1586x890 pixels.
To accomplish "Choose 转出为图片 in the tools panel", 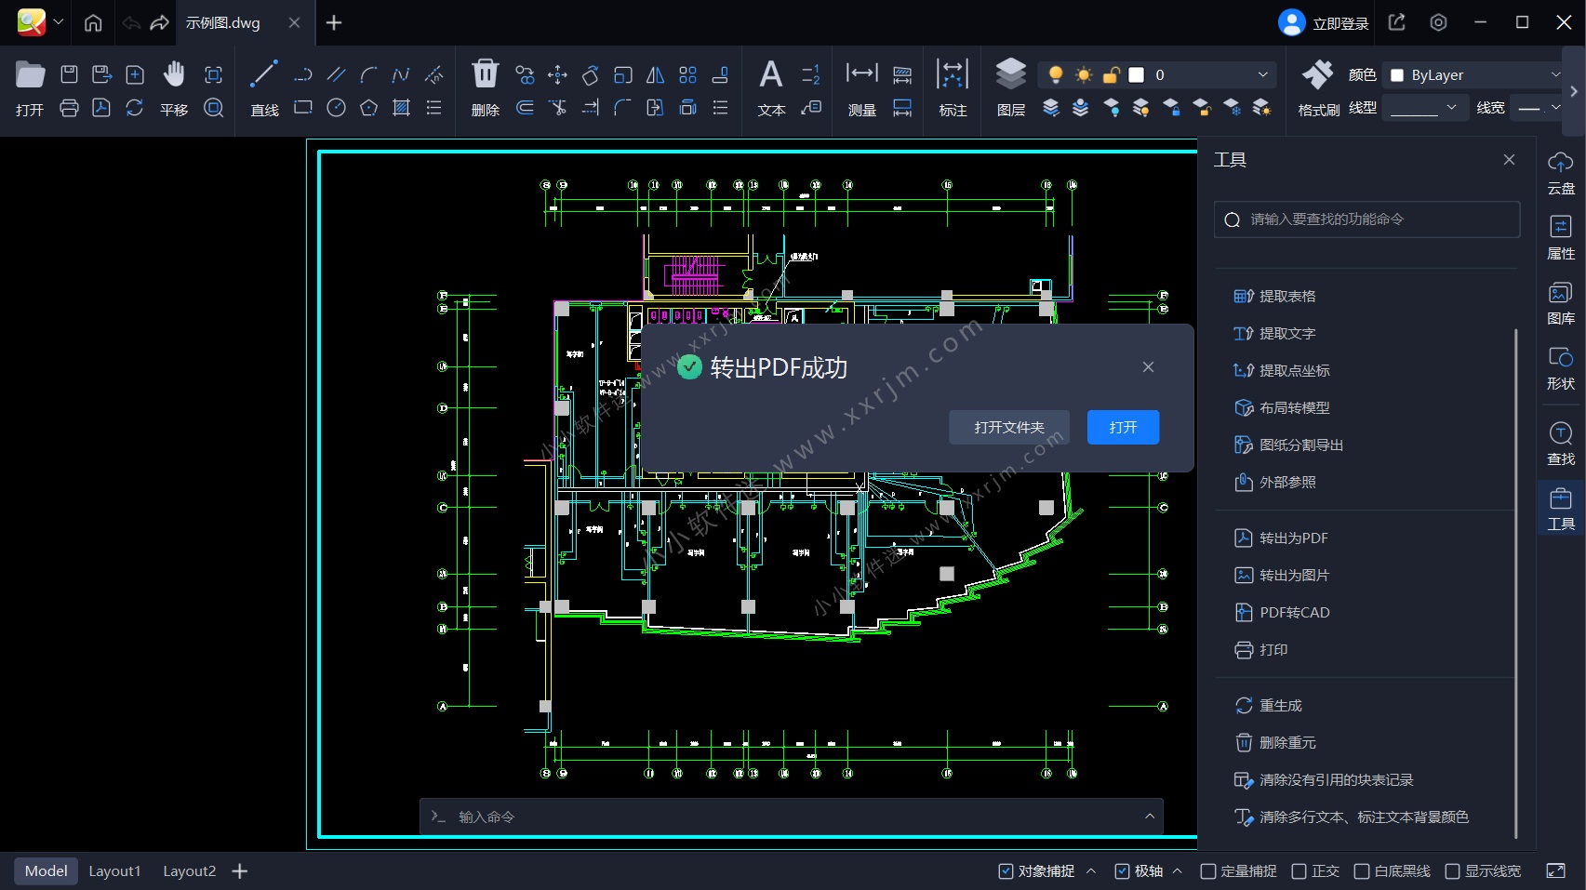I will point(1294,576).
